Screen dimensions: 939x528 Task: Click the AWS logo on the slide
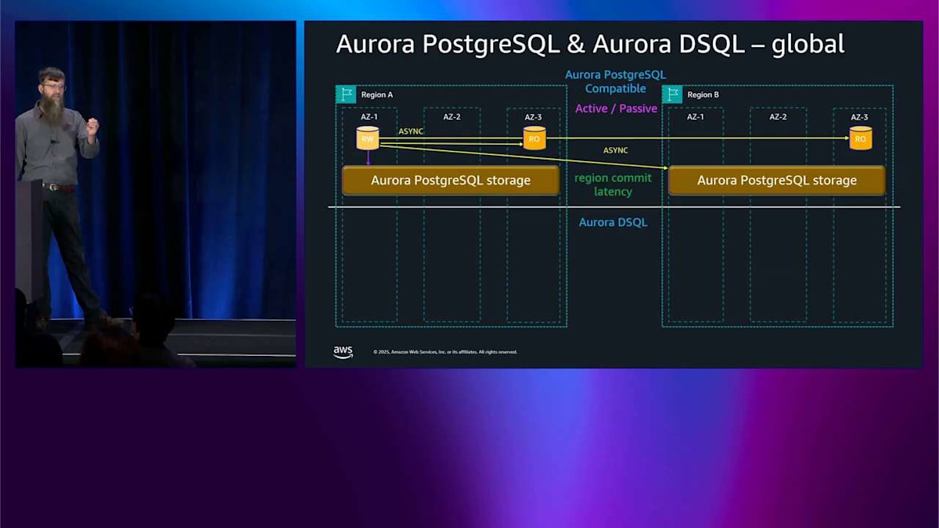coord(343,352)
